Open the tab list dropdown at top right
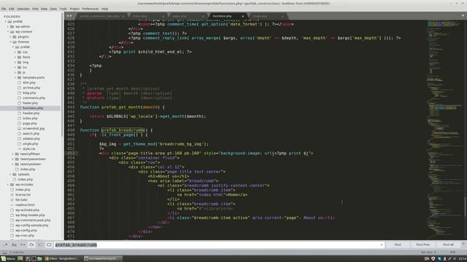The width and height of the screenshot is (467, 262). click(463, 16)
